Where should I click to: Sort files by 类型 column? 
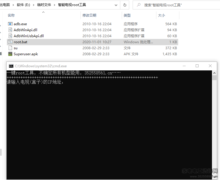tap(127, 15)
